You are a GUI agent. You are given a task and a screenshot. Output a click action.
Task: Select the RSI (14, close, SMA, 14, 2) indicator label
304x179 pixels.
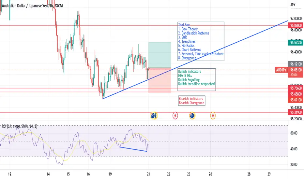pyautogui.click(x=19, y=126)
